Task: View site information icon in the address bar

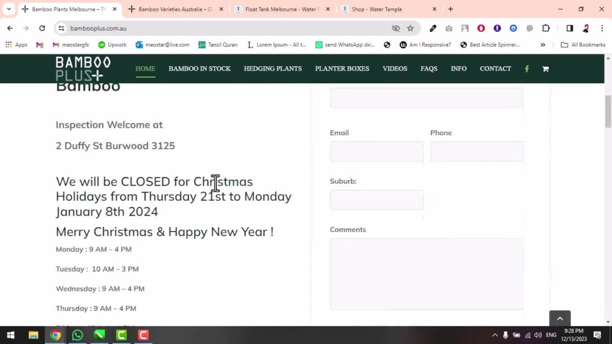Action: point(61,28)
